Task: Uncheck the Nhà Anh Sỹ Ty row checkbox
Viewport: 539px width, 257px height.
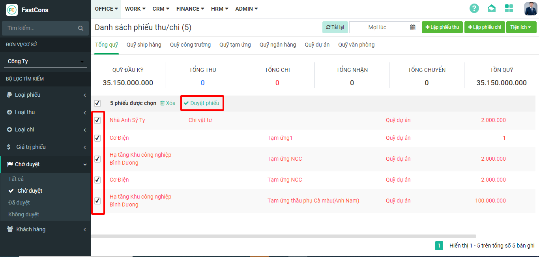Action: point(97,120)
